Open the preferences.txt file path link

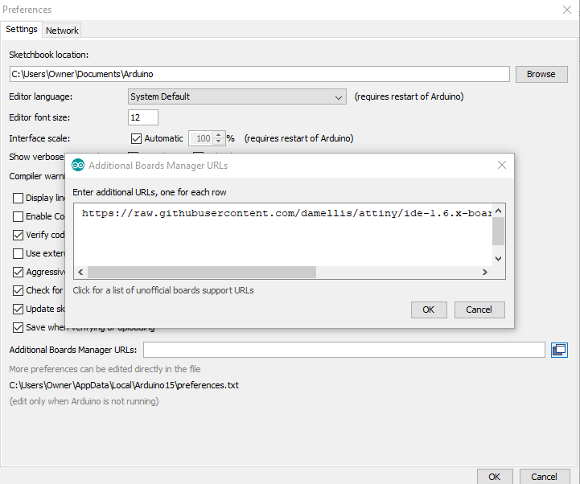(124, 385)
